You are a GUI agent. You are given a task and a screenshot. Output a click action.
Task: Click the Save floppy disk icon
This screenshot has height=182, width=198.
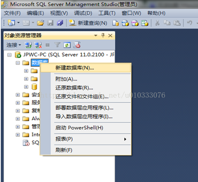(x=50, y=23)
